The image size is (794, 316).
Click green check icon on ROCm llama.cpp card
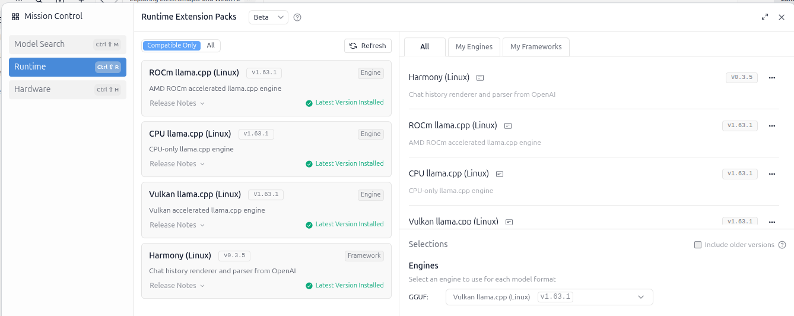(309, 103)
